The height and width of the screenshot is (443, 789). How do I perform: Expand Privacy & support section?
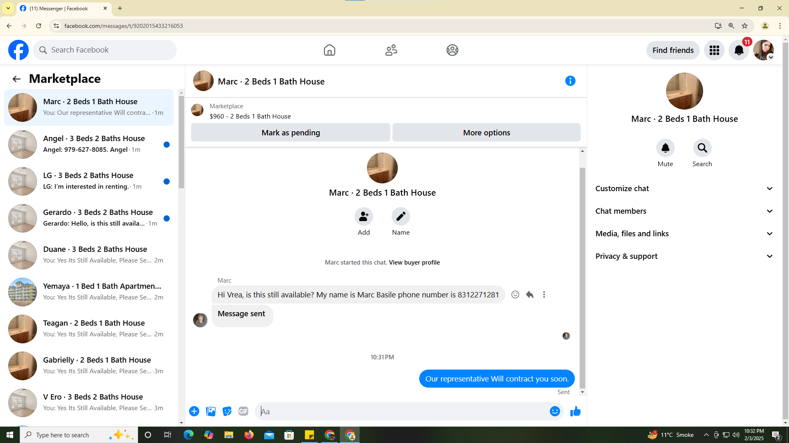[684, 256]
